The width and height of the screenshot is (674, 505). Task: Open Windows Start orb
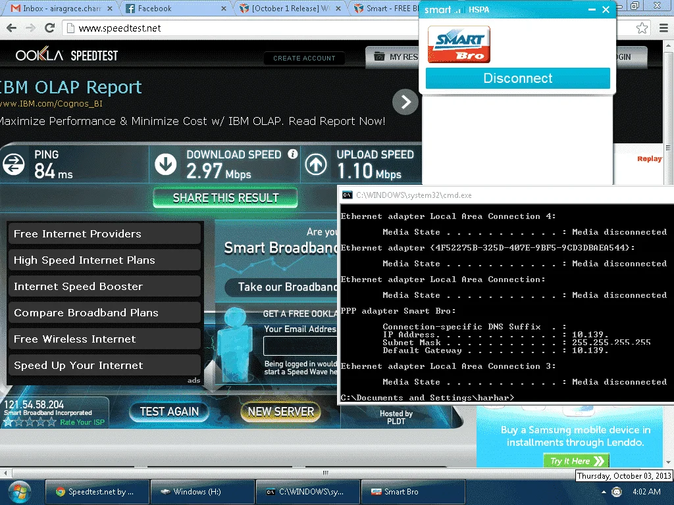pyautogui.click(x=19, y=492)
